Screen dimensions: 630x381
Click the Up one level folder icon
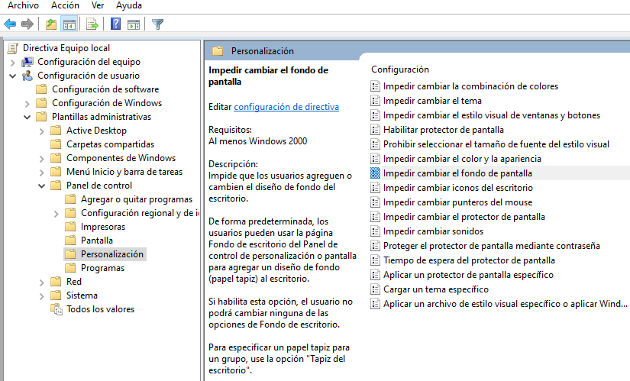click(x=51, y=24)
